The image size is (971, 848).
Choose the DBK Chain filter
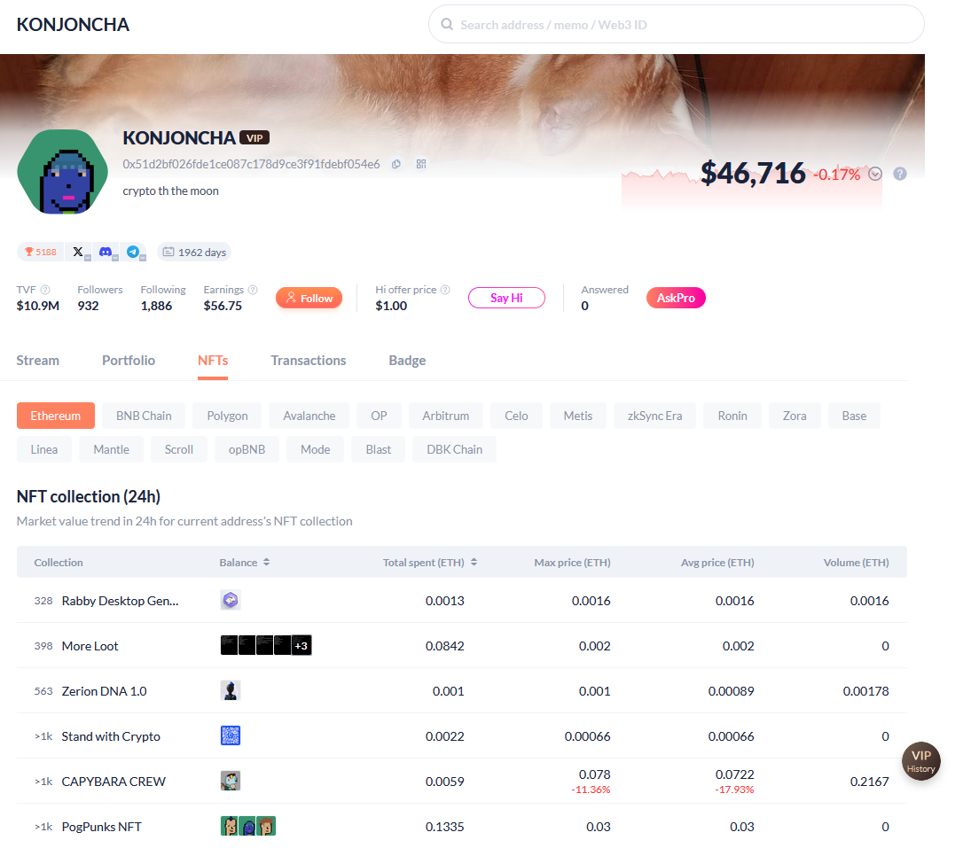pyautogui.click(x=455, y=449)
